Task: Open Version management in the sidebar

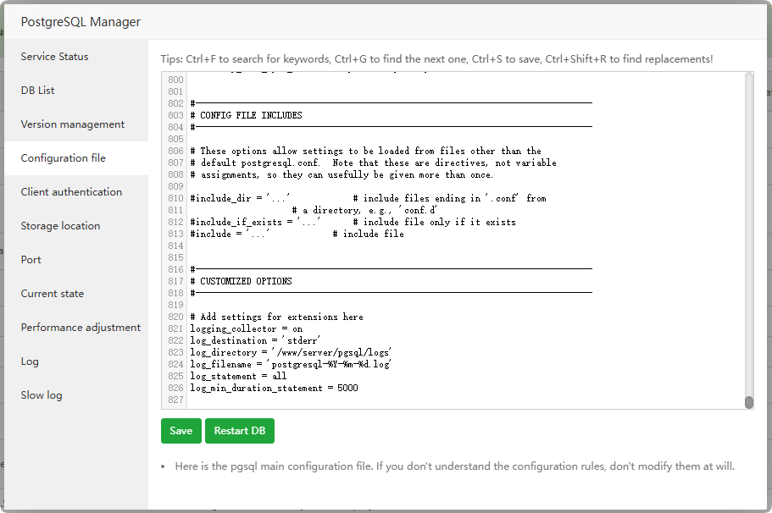Action: [73, 124]
